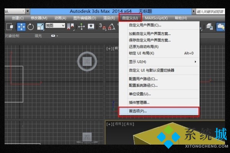Activate the Select and Move tool
Viewport: 230px width, 153px height.
21,27
